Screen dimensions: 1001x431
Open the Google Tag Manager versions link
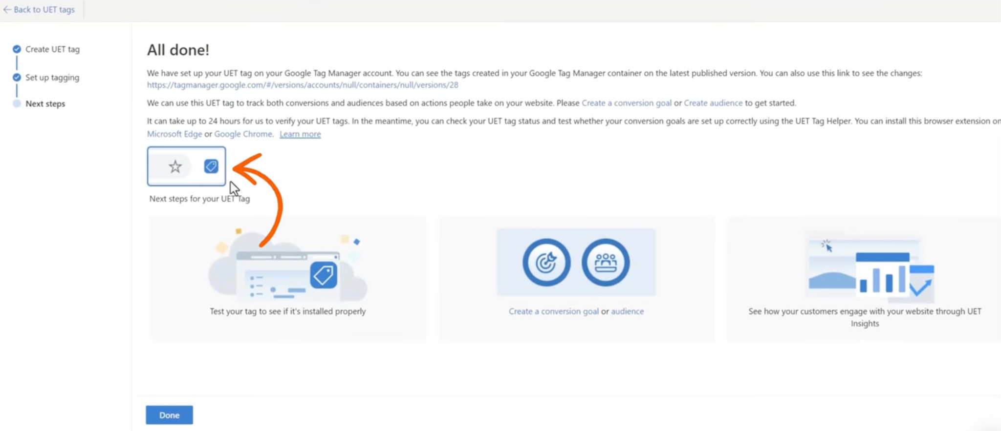tap(303, 85)
